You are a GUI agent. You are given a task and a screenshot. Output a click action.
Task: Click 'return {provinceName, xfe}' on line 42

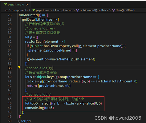pyautogui.click(x=49, y=85)
